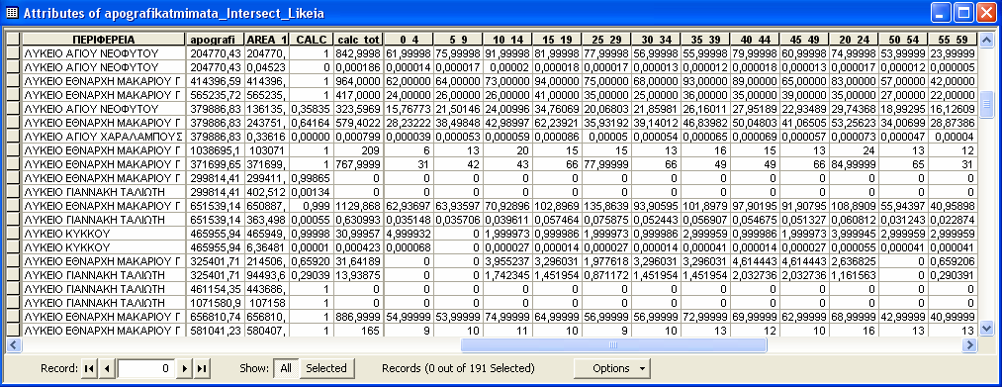The height and width of the screenshot is (387, 1002).
Task: Click horizontal scrollbar left arrow
Action: [14, 344]
